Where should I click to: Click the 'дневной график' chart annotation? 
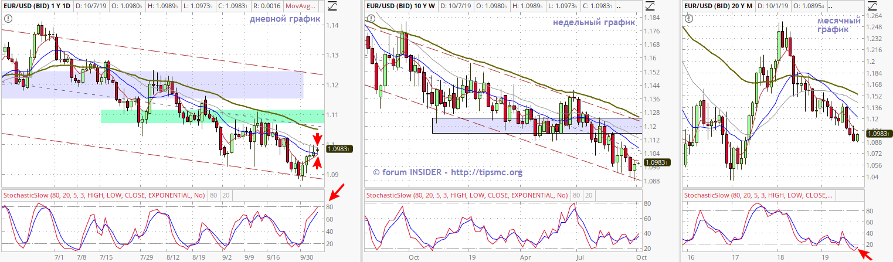(285, 19)
